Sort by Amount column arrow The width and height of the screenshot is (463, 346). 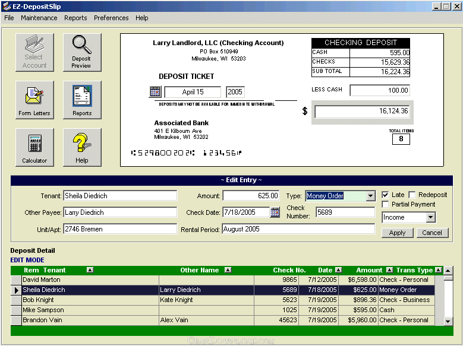point(389,270)
